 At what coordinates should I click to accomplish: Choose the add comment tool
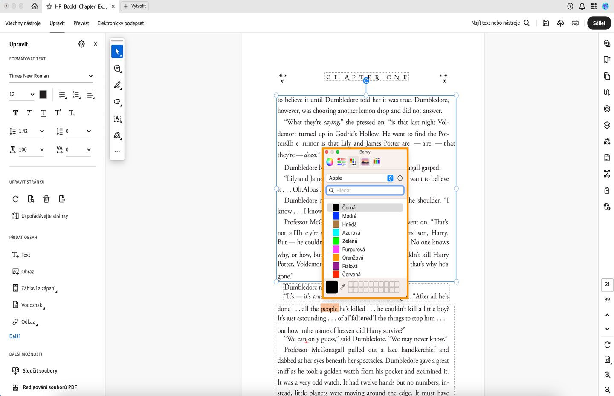(x=117, y=69)
